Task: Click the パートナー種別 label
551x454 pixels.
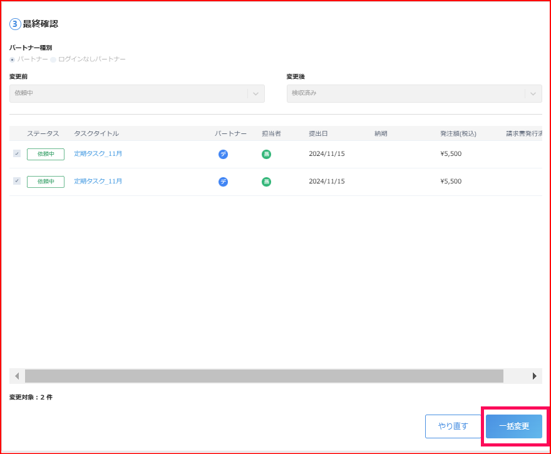Action: click(31, 48)
